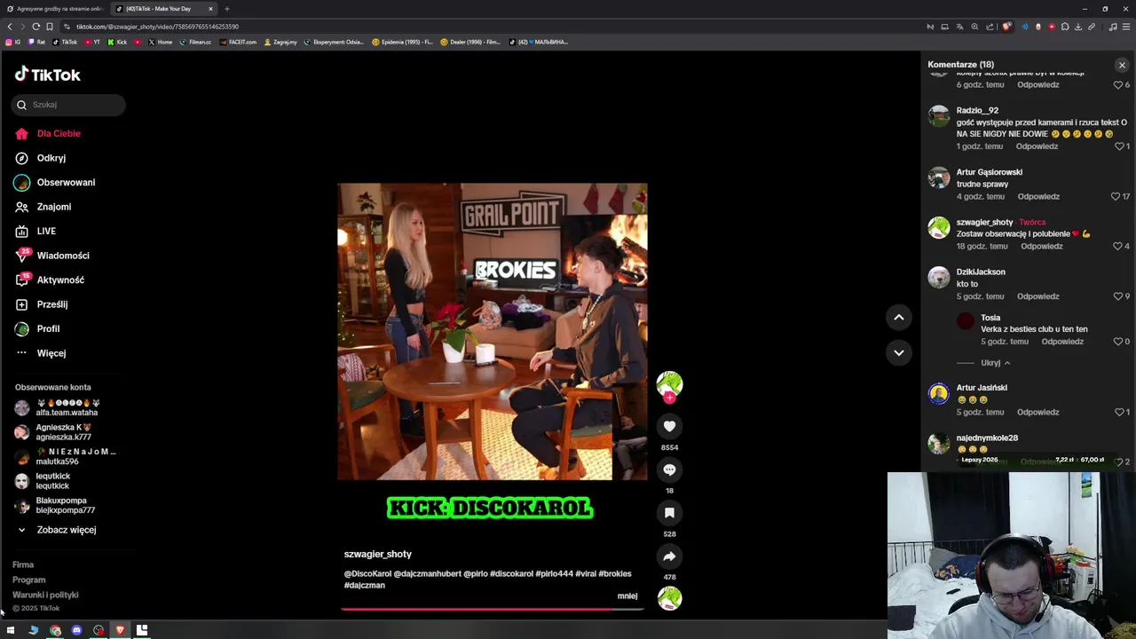This screenshot has height=639, width=1136.
Task: Go to the next video with the down arrow
Action: click(898, 352)
